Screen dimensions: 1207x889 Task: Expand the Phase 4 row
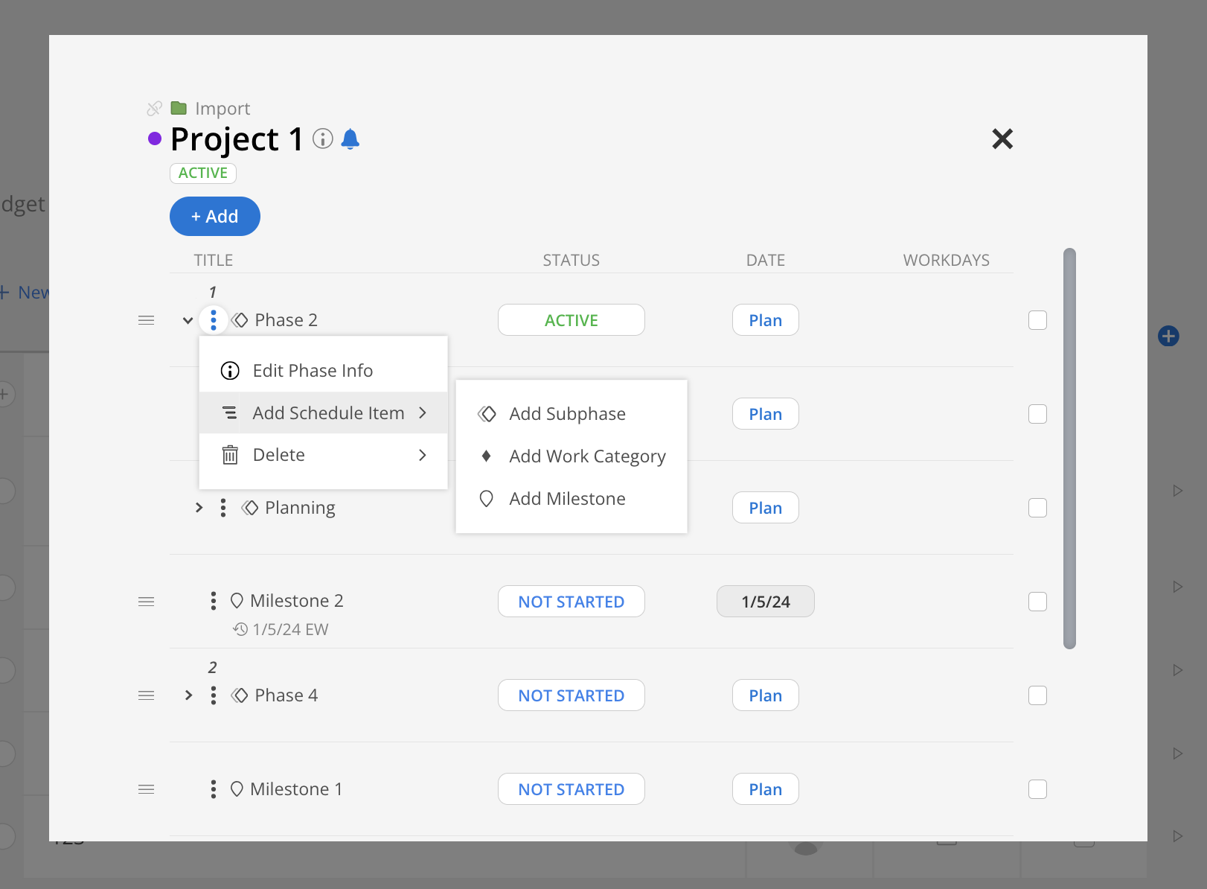coord(188,695)
